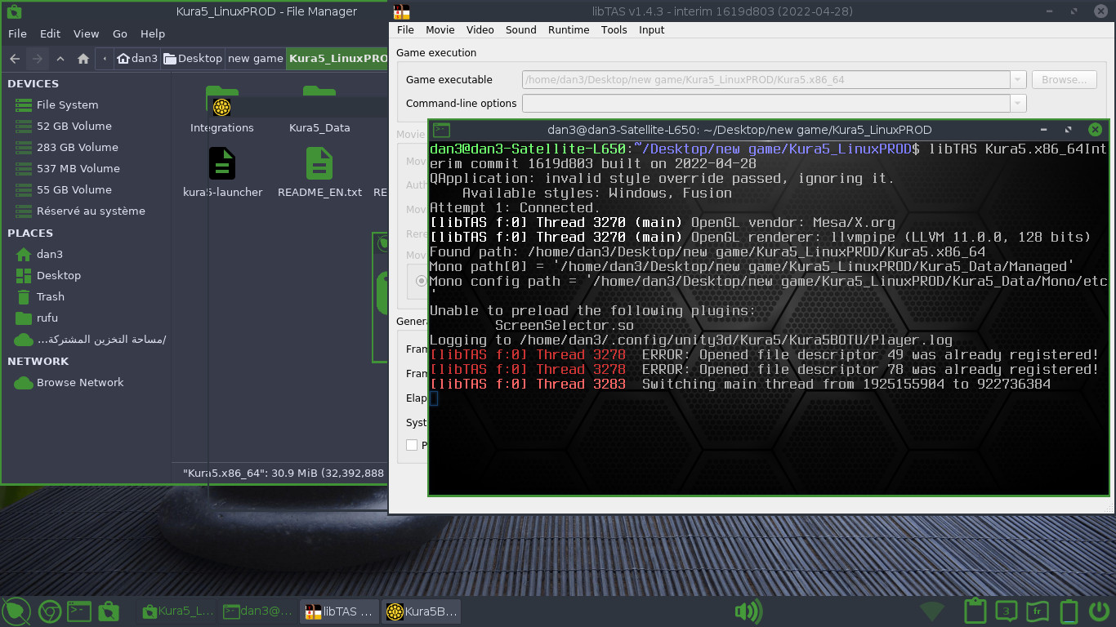Select Kura5_LinuxPROD path bar segment
Viewport: 1116px width, 627px height.
point(337,59)
